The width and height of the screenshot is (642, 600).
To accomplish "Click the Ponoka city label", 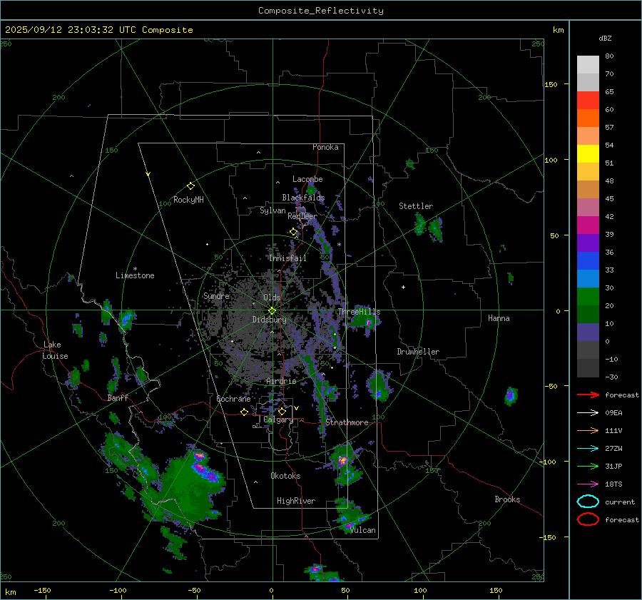I will coord(325,147).
